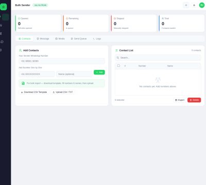Click the green app logo in sidebar

(x=3, y=7)
